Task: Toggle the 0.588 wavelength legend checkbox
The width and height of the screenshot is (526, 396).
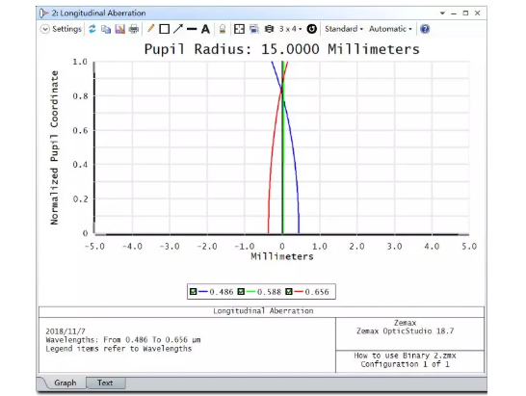Action: click(x=241, y=292)
